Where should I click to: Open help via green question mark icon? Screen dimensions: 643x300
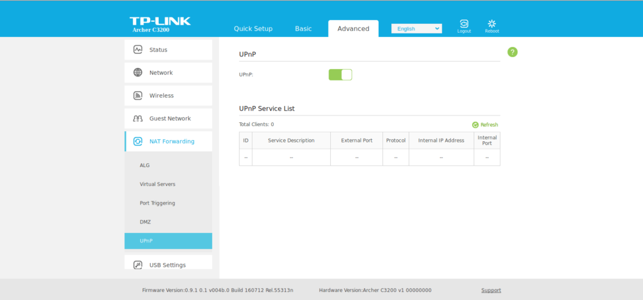click(x=512, y=52)
